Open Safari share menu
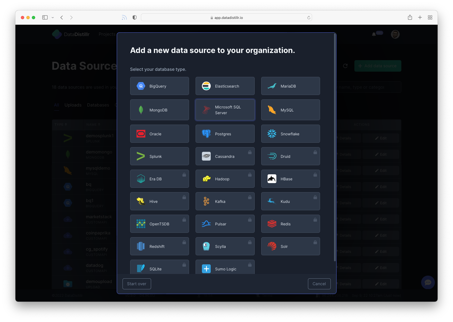 click(410, 17)
